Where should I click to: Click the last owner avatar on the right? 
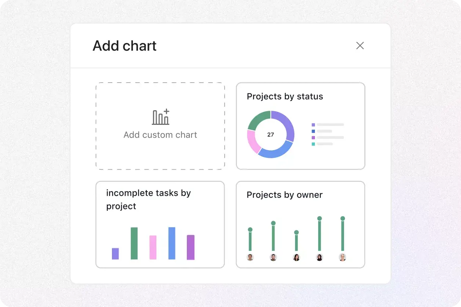pyautogui.click(x=342, y=257)
